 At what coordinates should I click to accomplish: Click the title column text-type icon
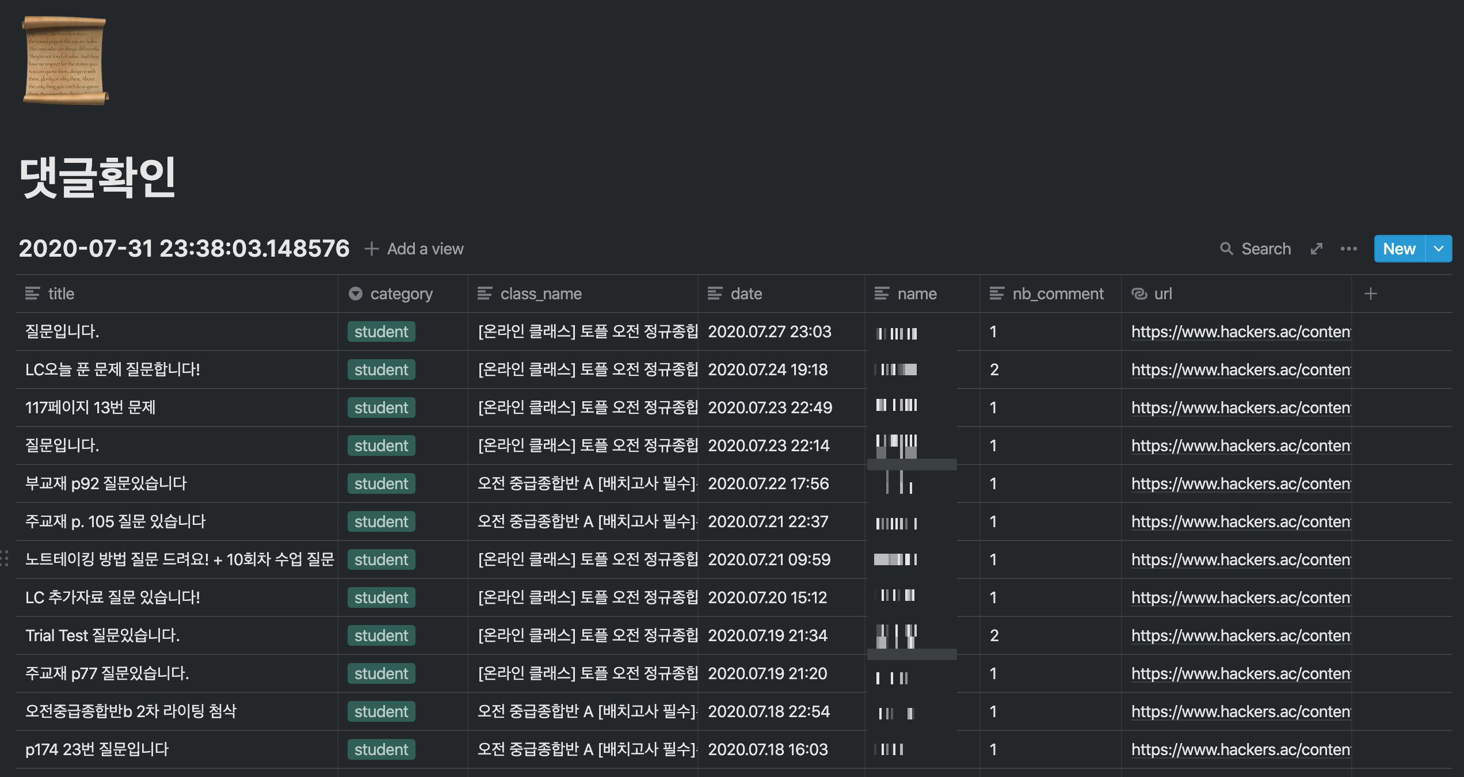coord(32,294)
